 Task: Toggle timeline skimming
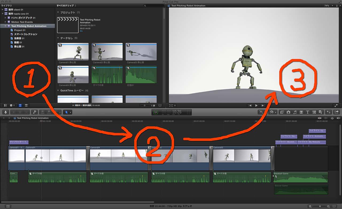coord(320,118)
